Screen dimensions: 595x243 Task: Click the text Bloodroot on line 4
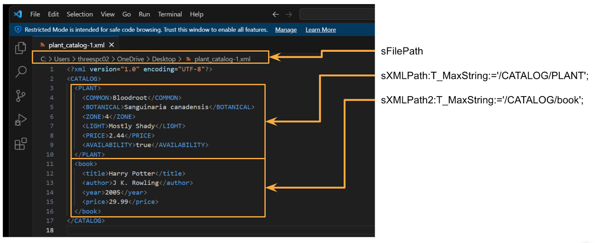130,98
